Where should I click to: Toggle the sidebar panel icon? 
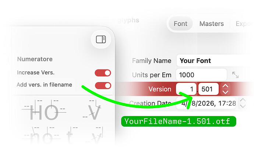pos(101,39)
